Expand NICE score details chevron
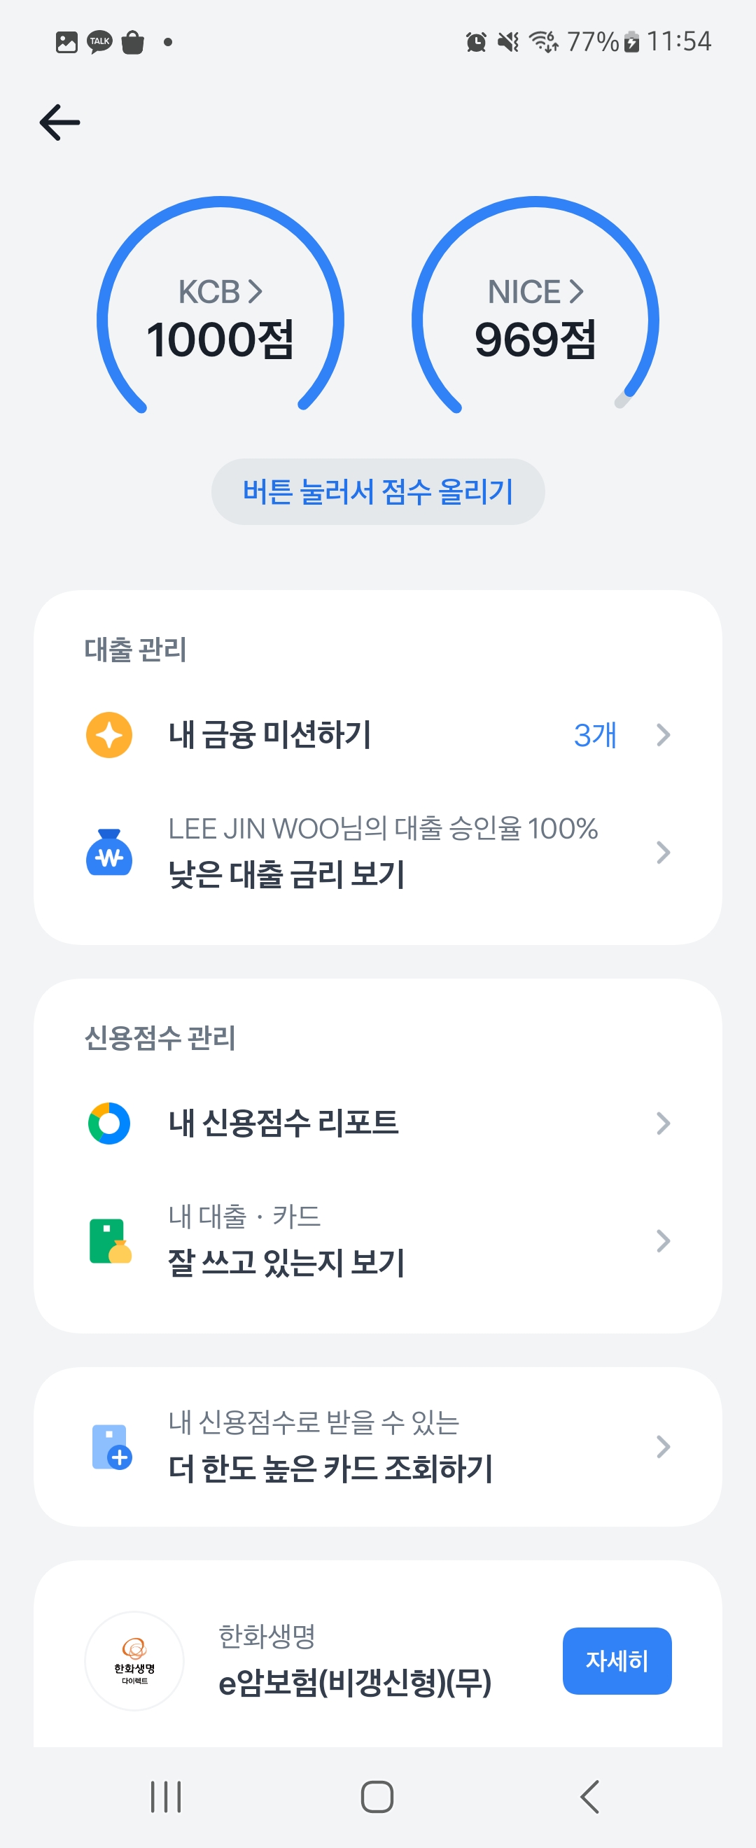Screen dimensions: 756x1848 [x=577, y=291]
